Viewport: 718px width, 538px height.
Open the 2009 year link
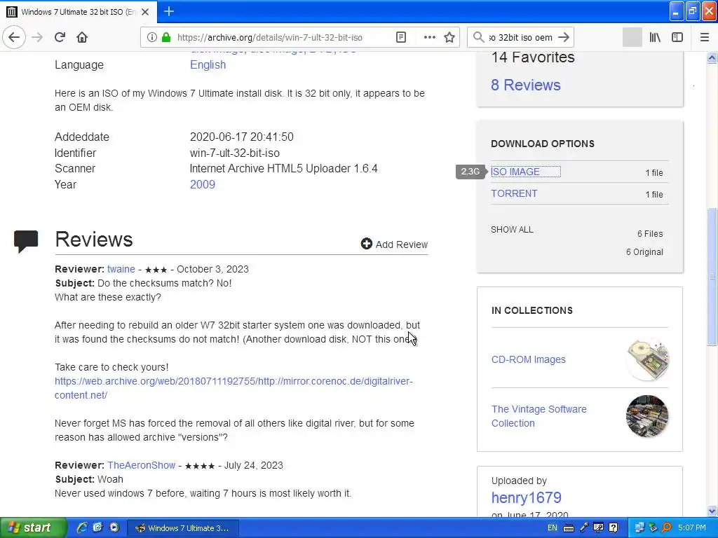[x=203, y=184]
